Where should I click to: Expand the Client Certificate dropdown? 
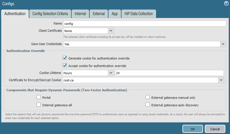[111, 31]
